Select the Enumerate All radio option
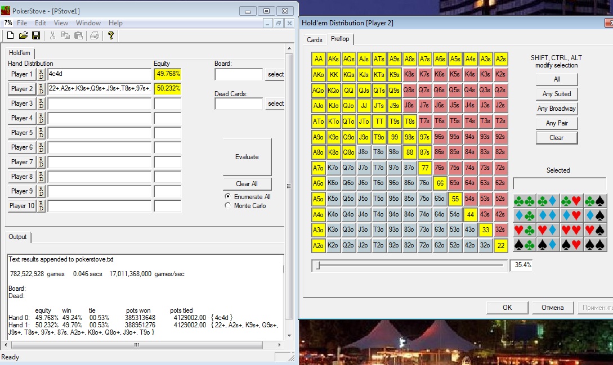This screenshot has height=365, width=613. (x=227, y=196)
